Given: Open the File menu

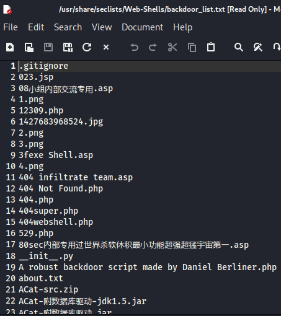Looking at the screenshot, I should coord(11,27).
